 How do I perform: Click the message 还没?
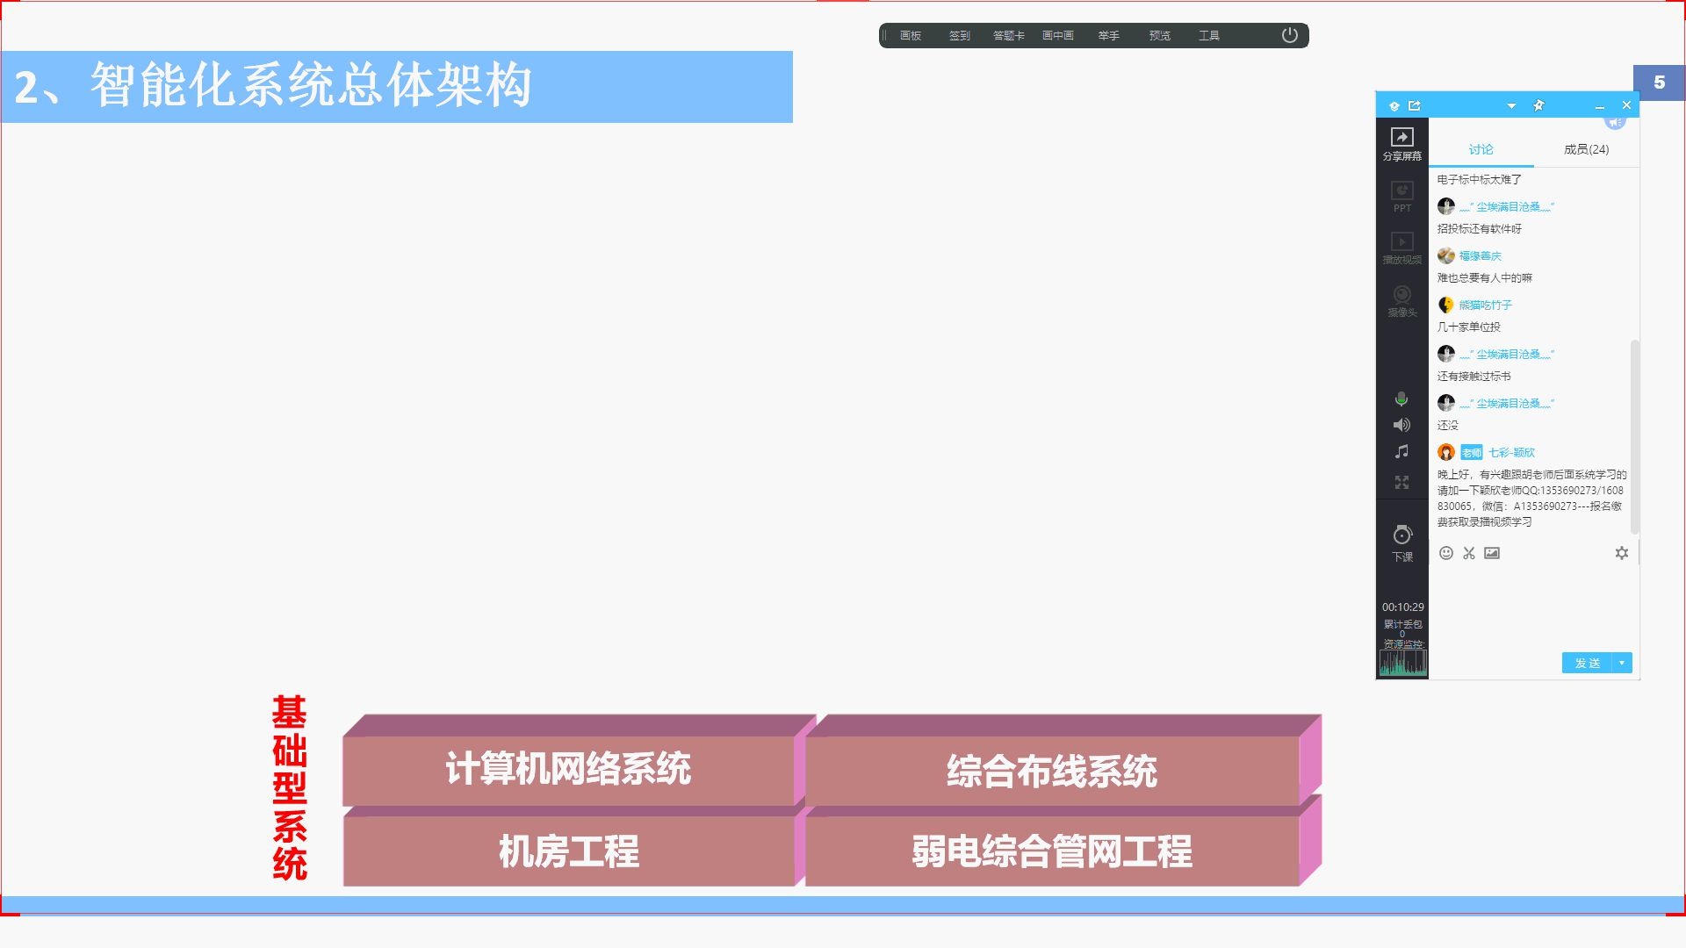click(x=1448, y=426)
